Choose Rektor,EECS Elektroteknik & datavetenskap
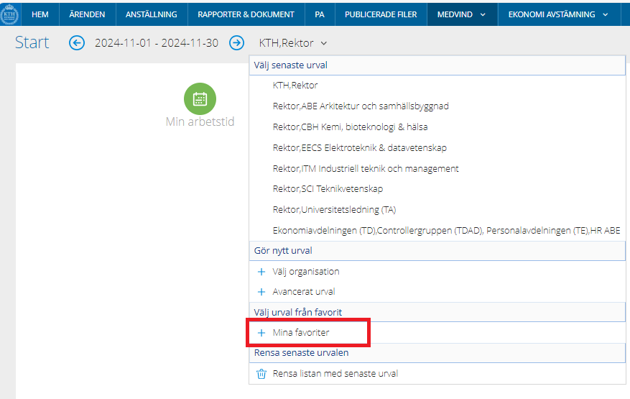 [359, 148]
